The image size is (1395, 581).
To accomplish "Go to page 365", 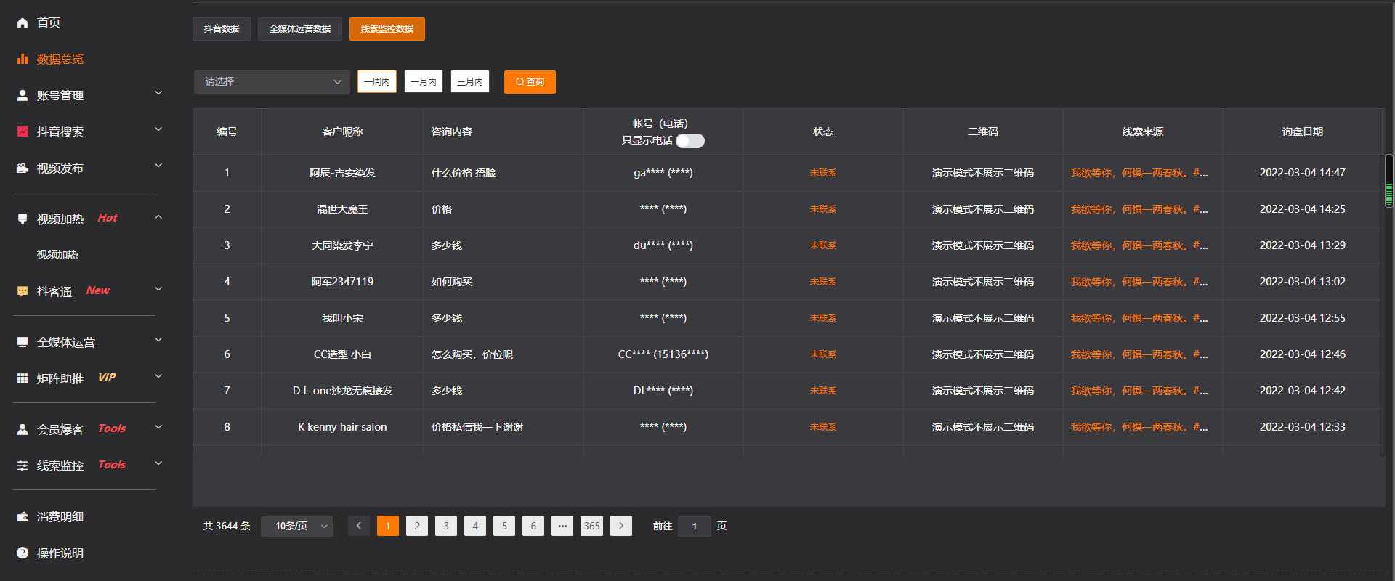I will click(591, 526).
